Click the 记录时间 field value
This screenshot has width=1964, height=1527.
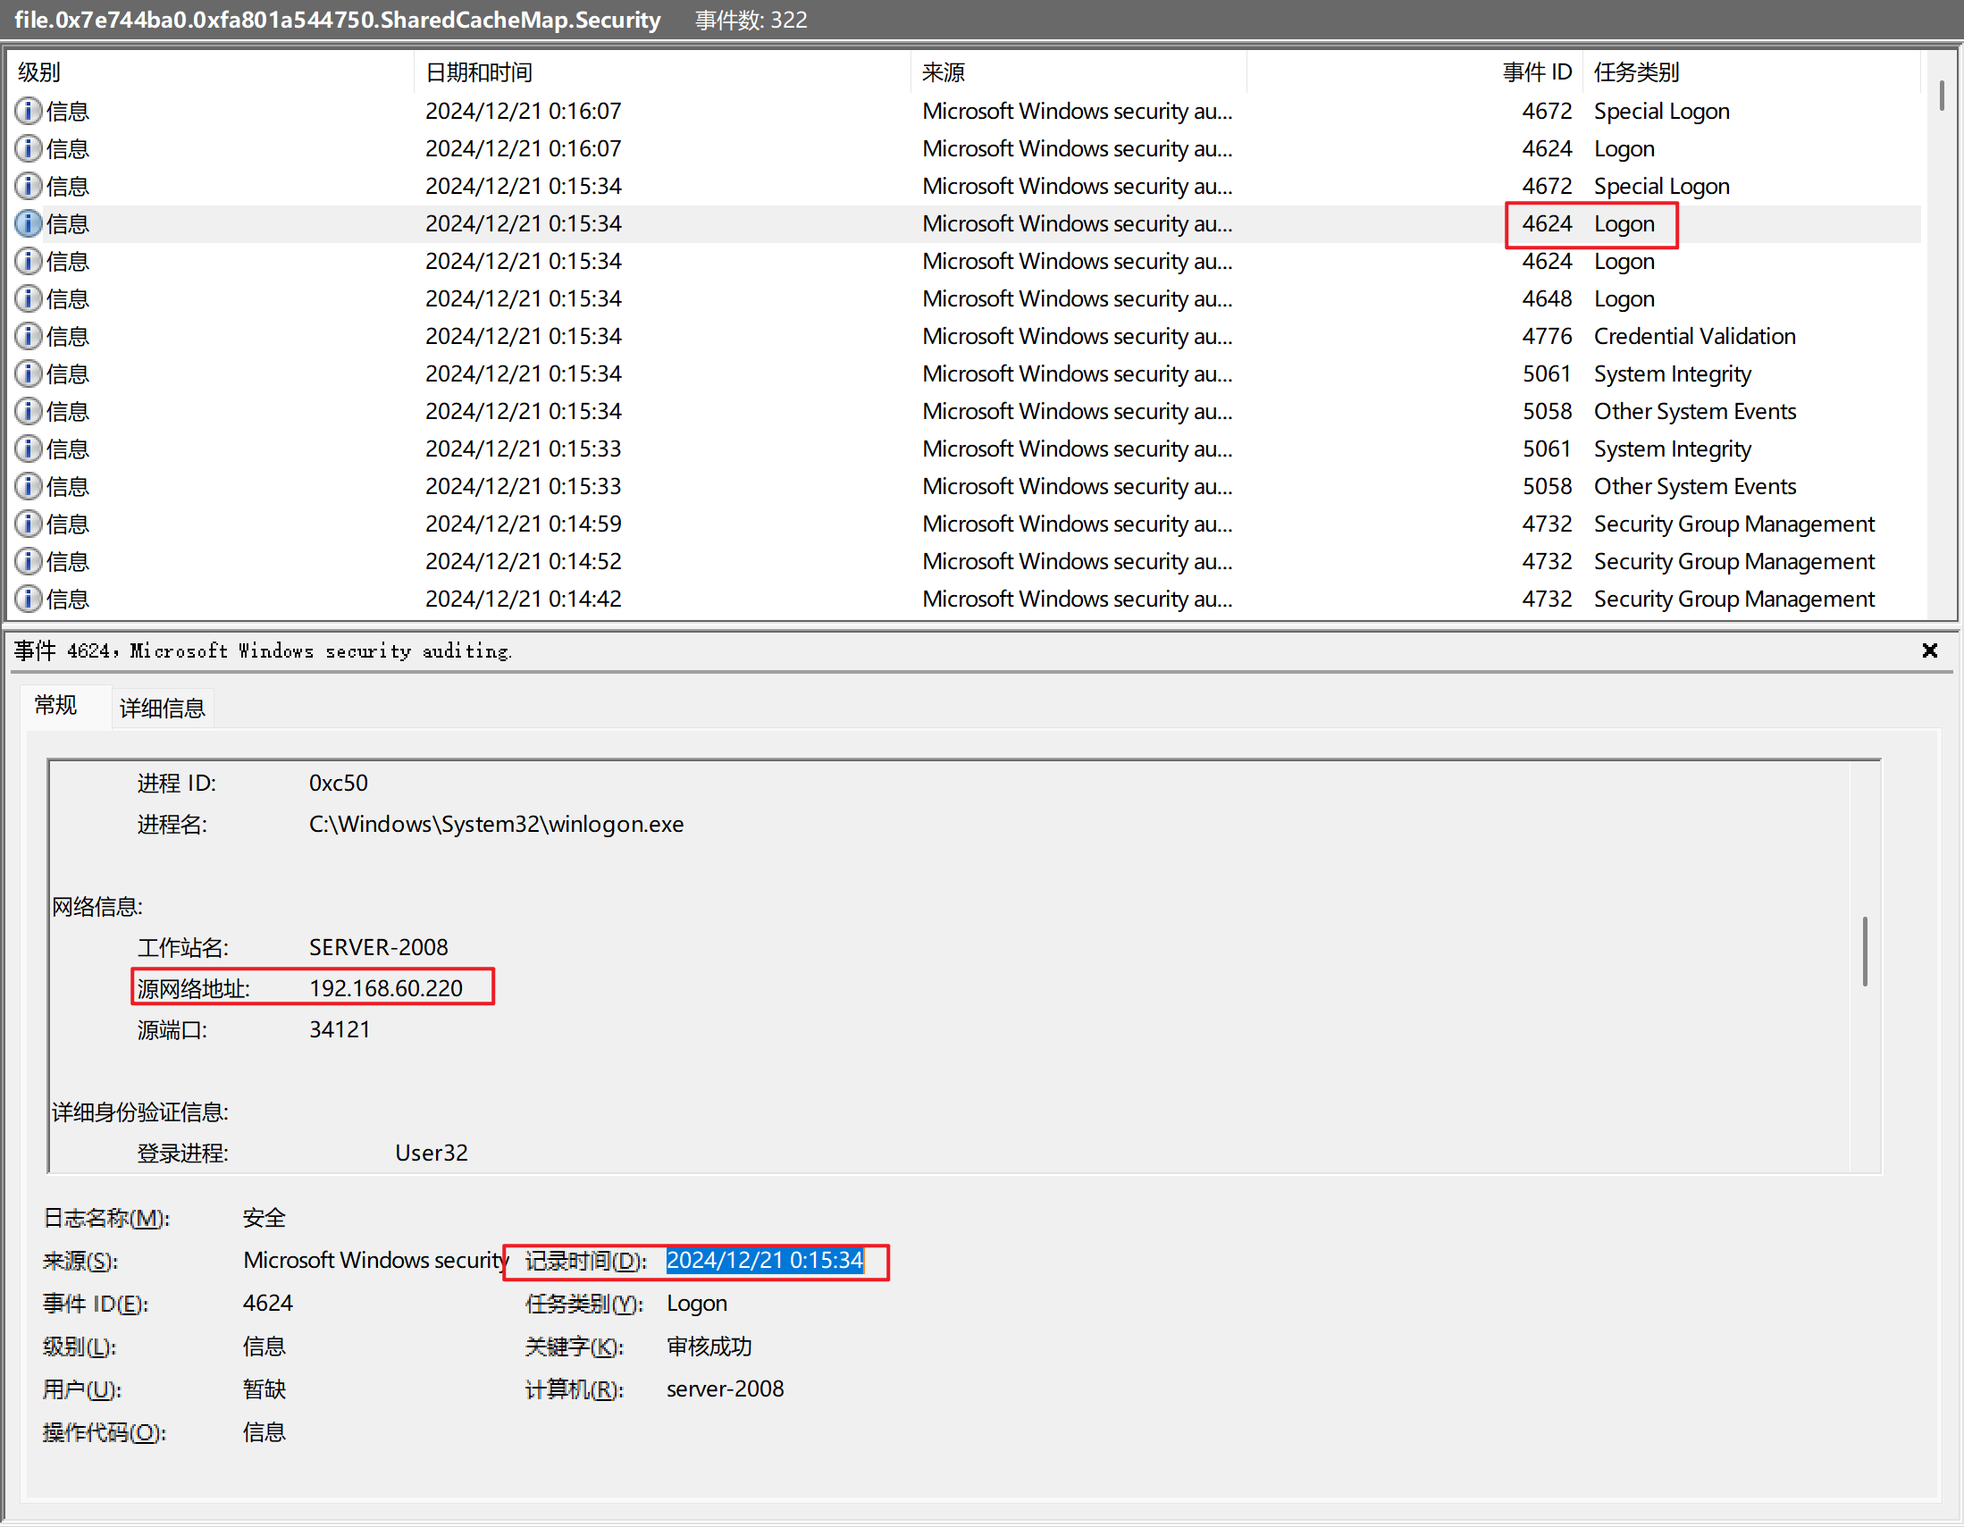pyautogui.click(x=764, y=1261)
